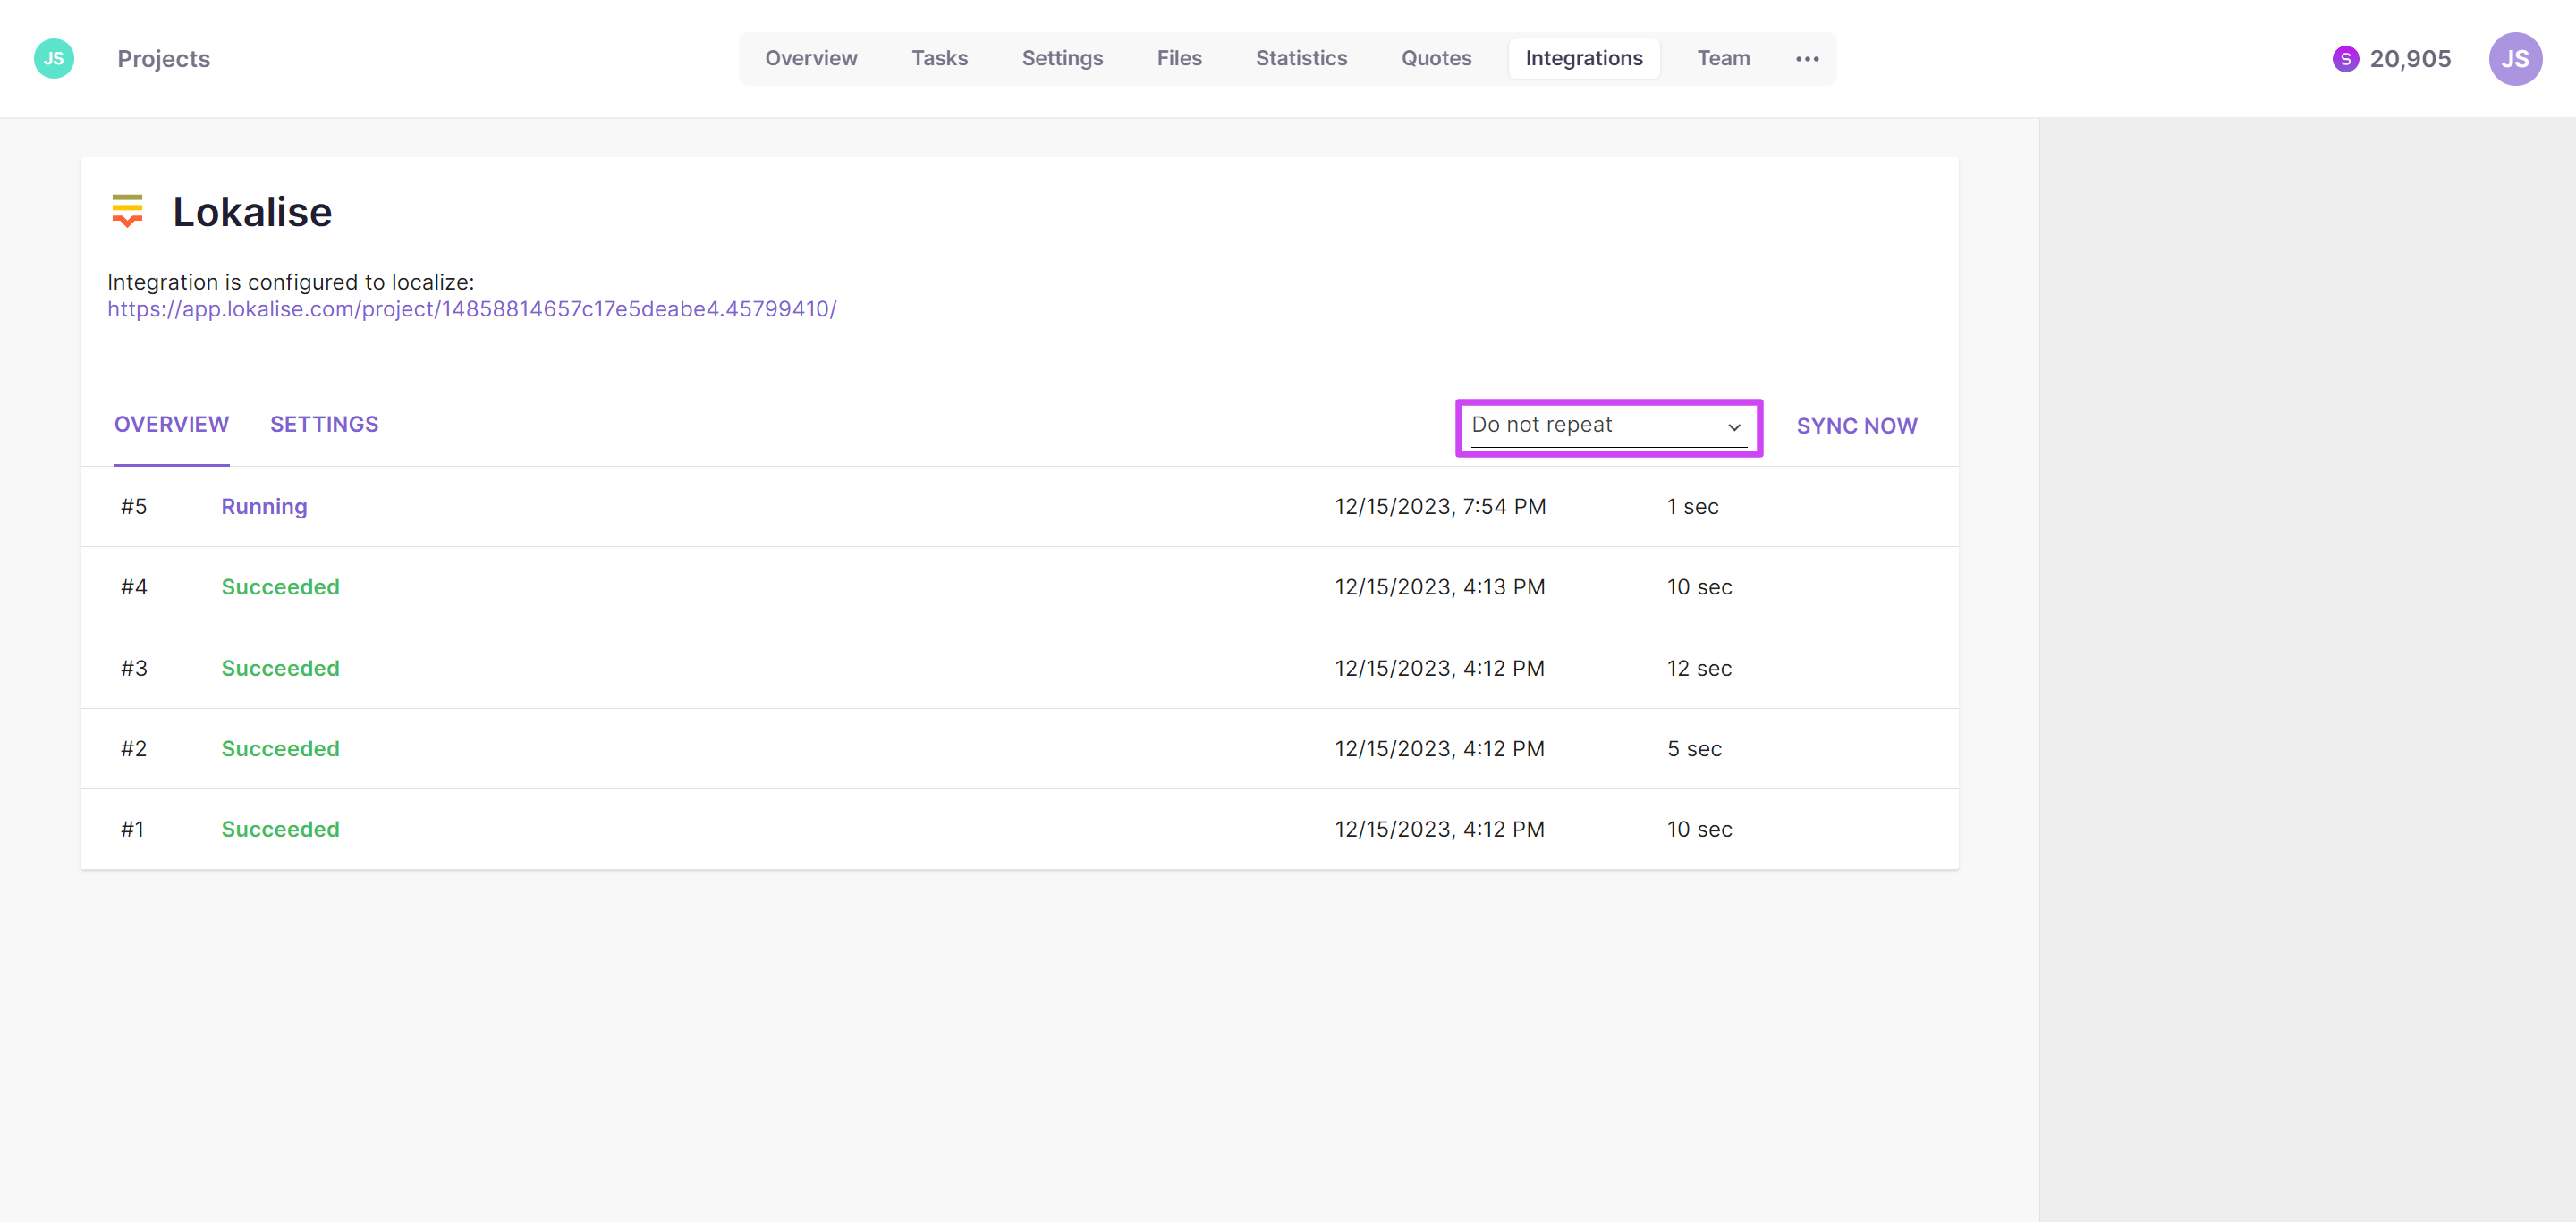2576x1222 pixels.
Task: Open the purple JS user profile avatar
Action: point(2515,59)
